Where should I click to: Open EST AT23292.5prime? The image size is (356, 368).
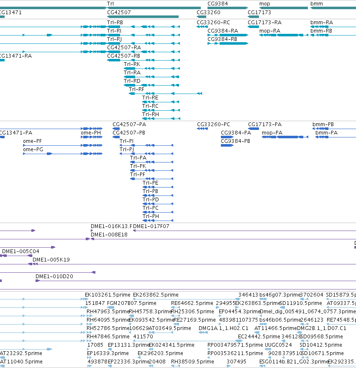[x=21, y=353]
